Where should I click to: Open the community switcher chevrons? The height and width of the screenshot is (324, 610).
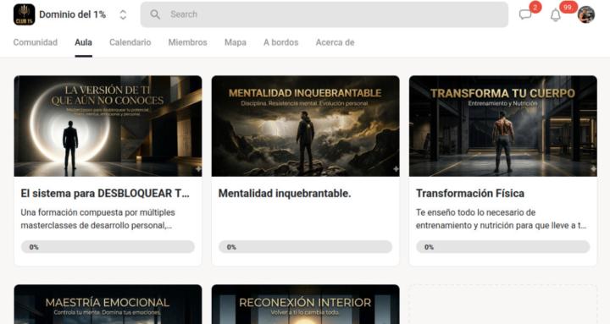point(123,14)
